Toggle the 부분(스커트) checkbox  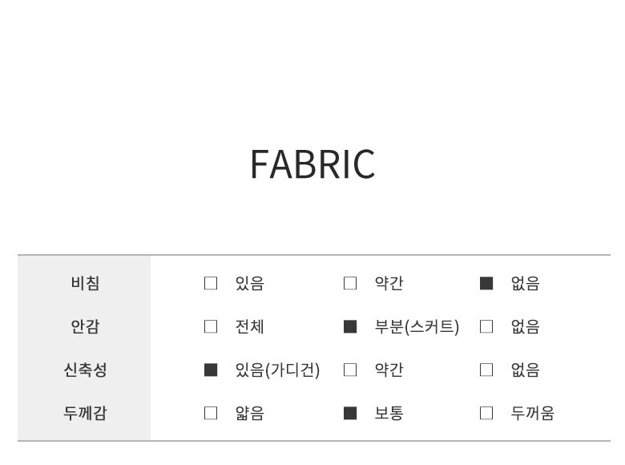tap(350, 326)
